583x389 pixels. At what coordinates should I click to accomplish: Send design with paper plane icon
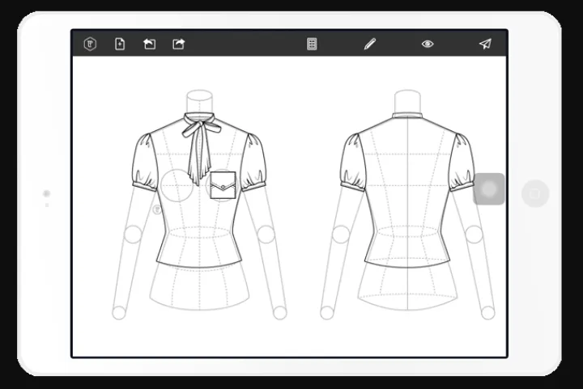485,44
